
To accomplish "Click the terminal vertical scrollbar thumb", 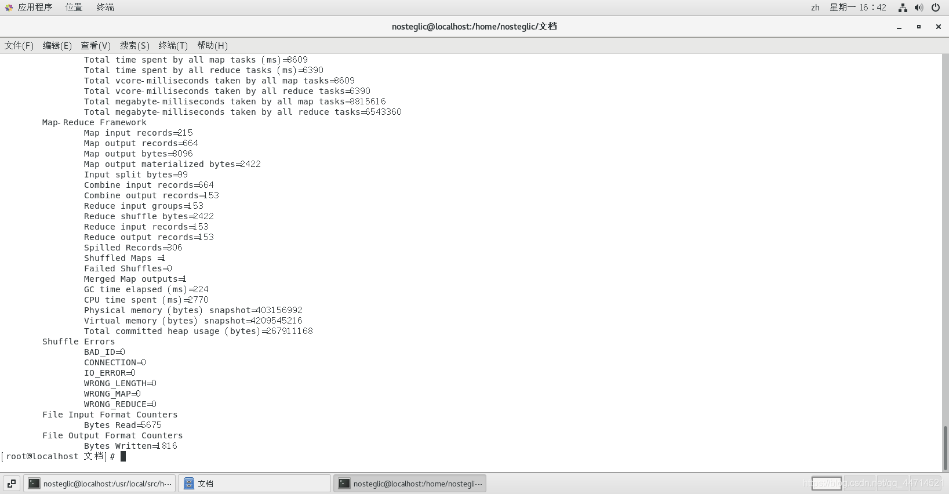I will (x=946, y=448).
